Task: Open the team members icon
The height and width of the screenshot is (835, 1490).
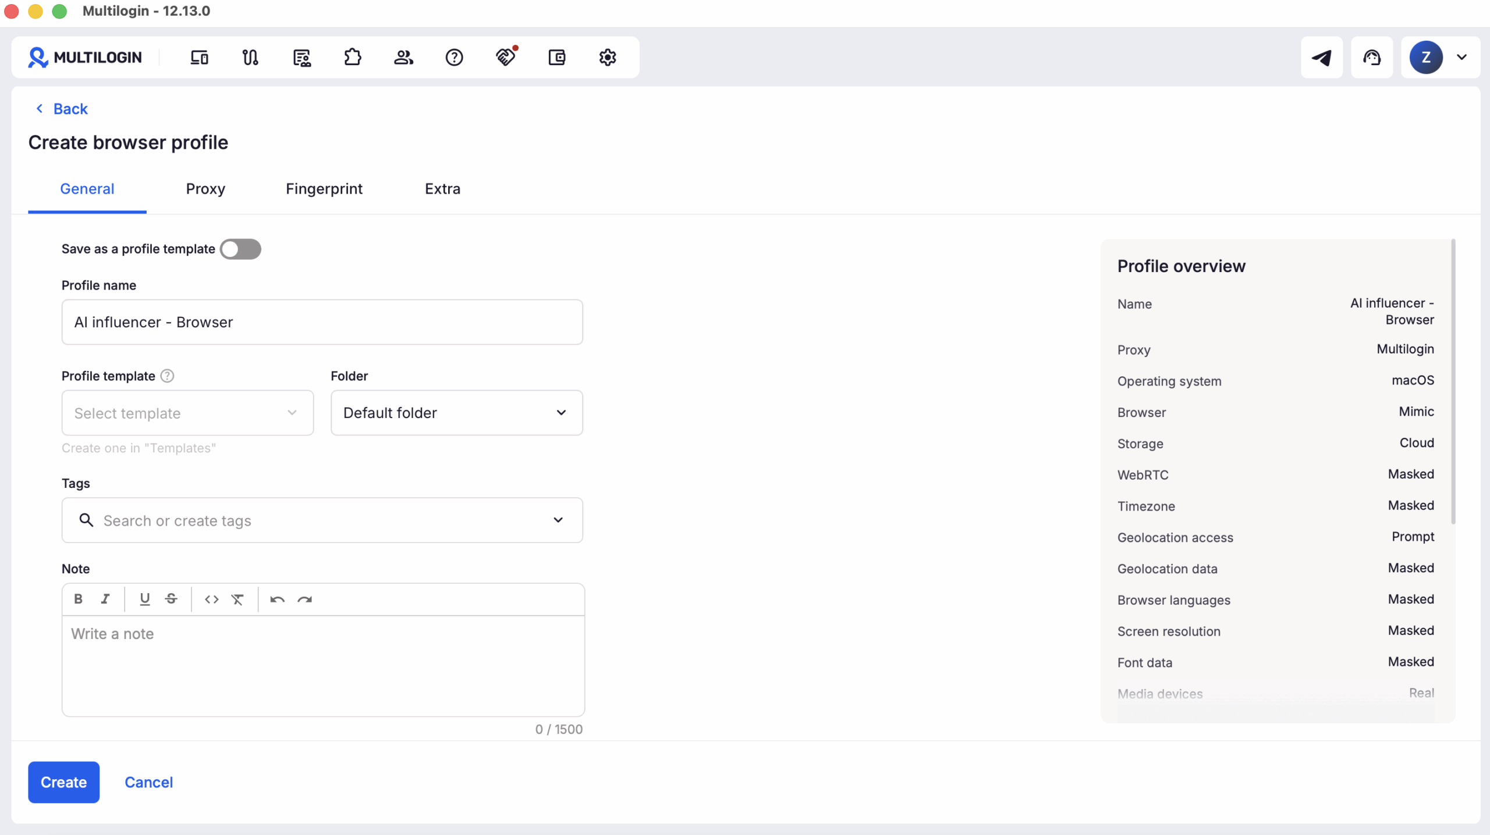Action: [403, 57]
